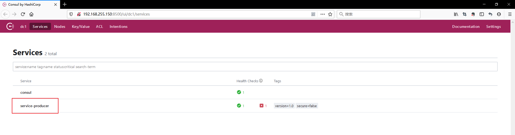The height and width of the screenshot is (135, 515).
Task: Open the hamburger application menu
Action: pos(510,14)
